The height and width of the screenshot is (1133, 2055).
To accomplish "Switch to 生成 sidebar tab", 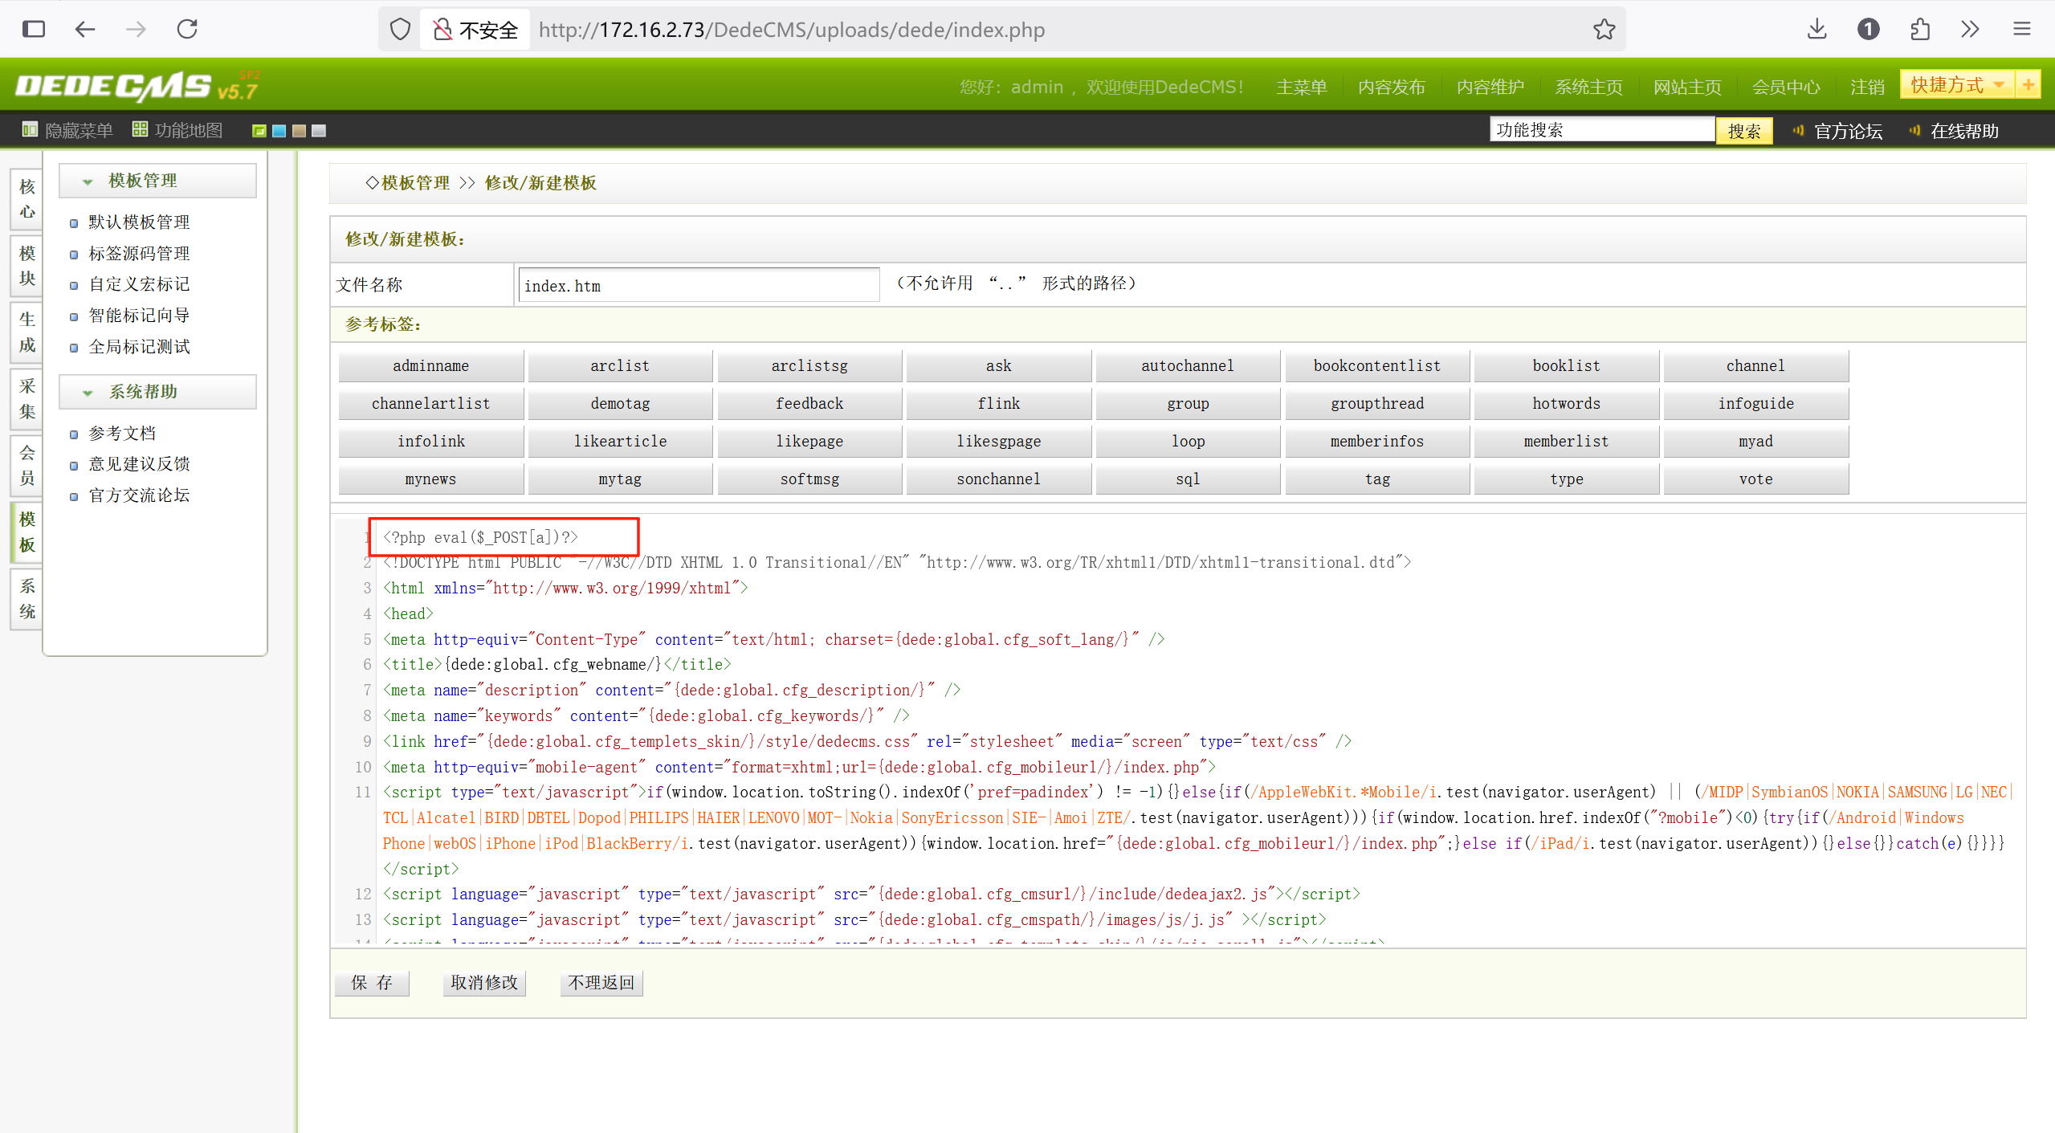I will point(27,332).
